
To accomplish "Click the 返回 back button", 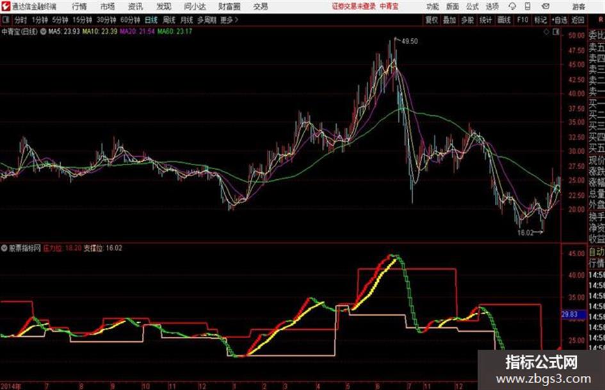I will pos(577,20).
